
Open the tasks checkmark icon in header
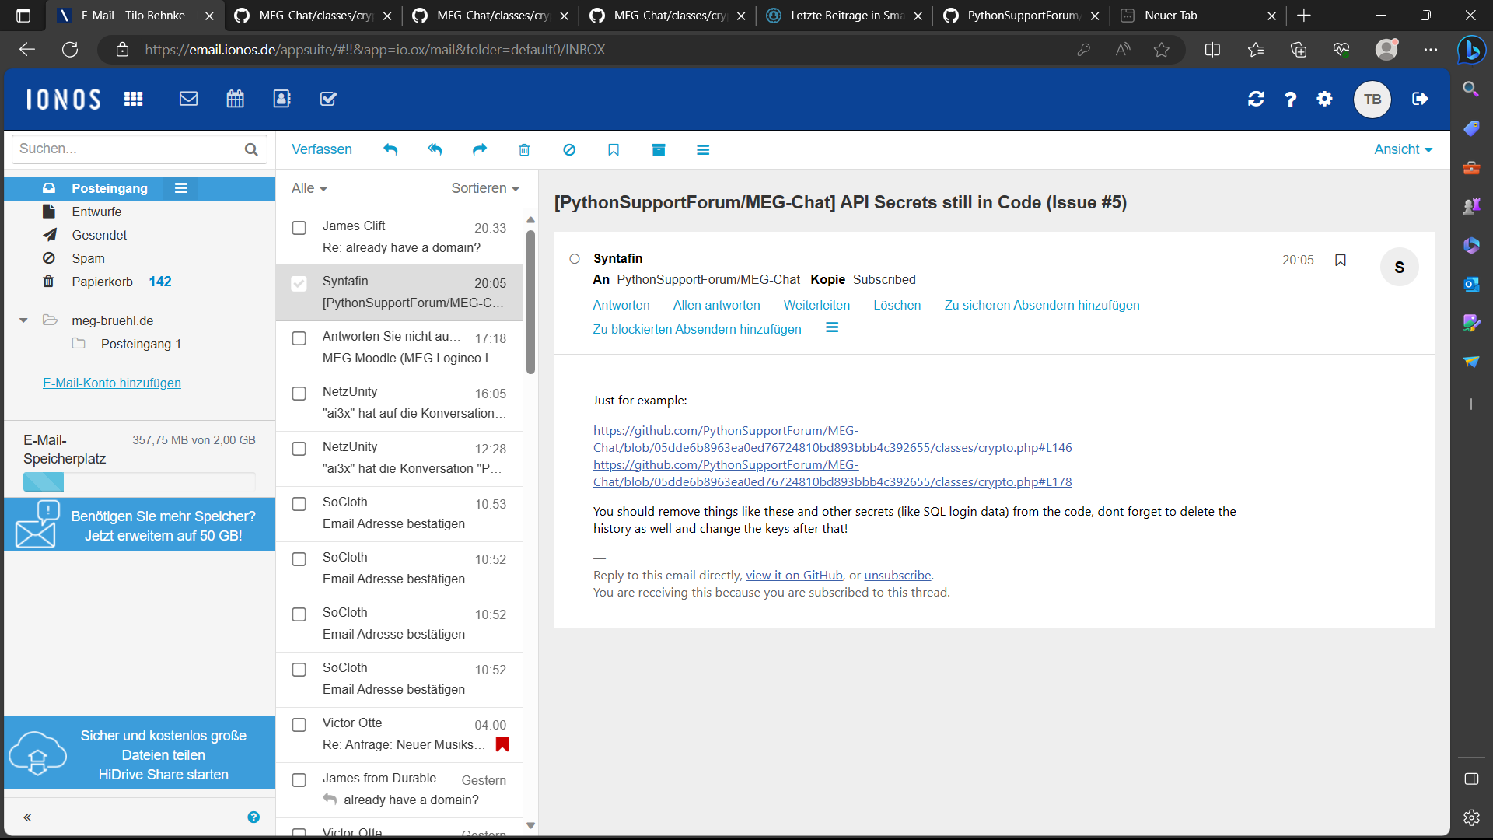click(x=328, y=99)
